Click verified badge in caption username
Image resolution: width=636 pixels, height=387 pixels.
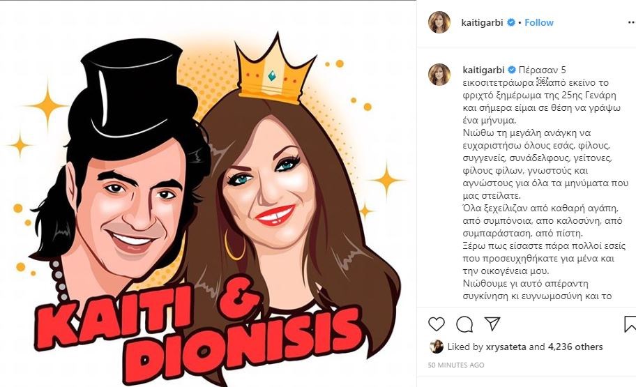pyautogui.click(x=512, y=70)
